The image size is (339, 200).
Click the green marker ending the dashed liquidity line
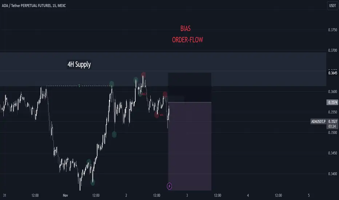point(112,84)
